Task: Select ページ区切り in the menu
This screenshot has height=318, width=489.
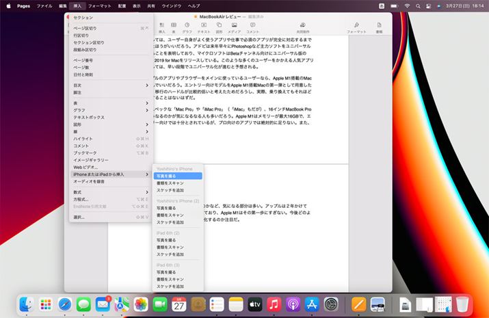Action: point(110,28)
